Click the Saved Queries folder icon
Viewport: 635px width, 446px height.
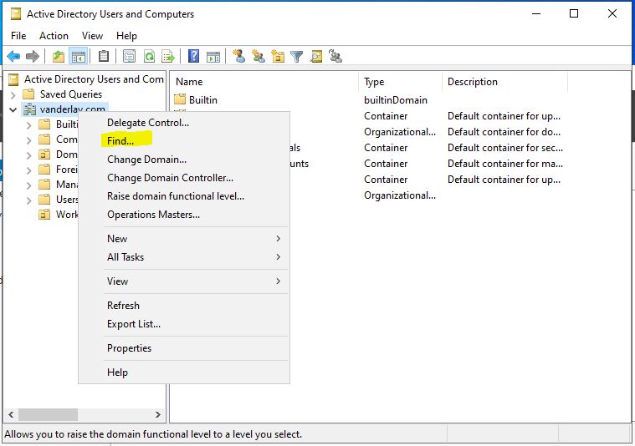[x=28, y=94]
